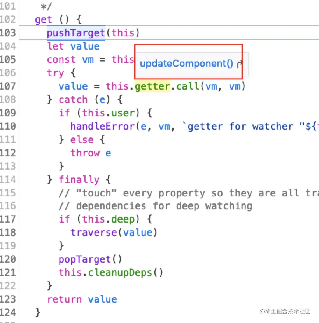Click 'try' keyword on line 106

point(55,73)
